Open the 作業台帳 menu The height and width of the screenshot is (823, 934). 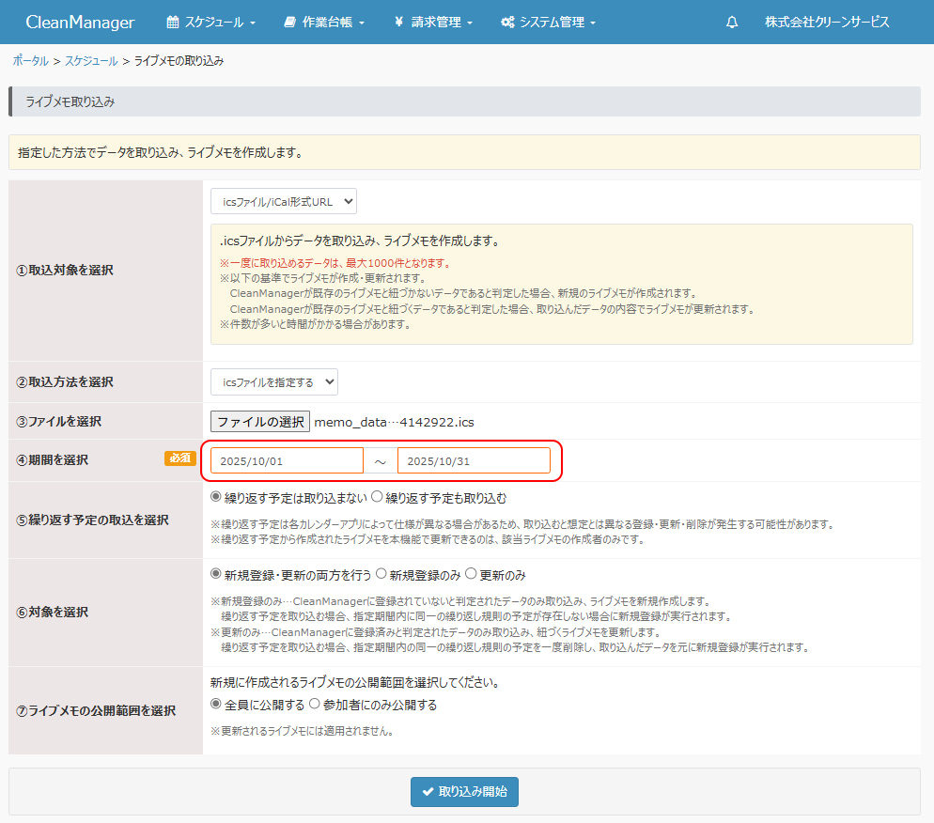[323, 22]
